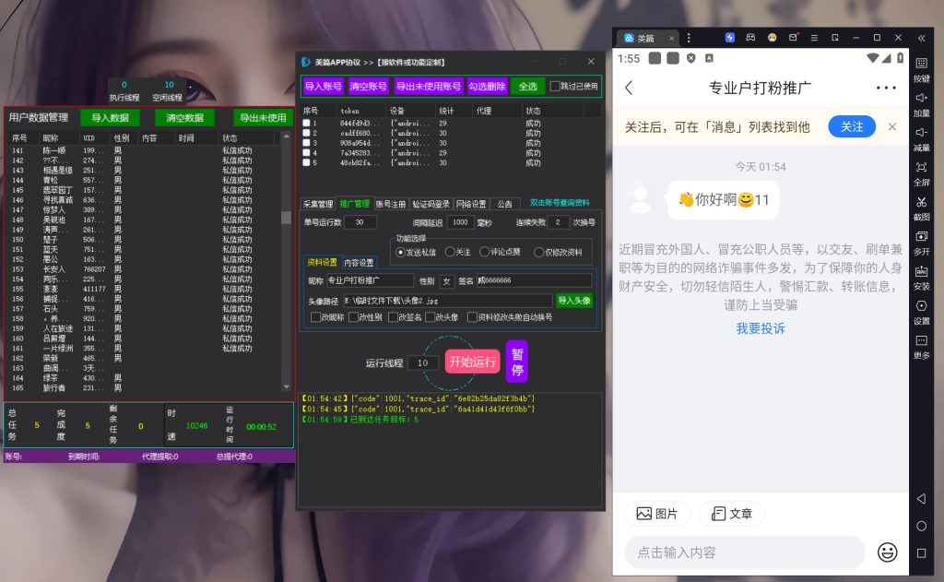
Task: Collapse emulator sidebar with double-chevron arrow
Action: pos(921,38)
